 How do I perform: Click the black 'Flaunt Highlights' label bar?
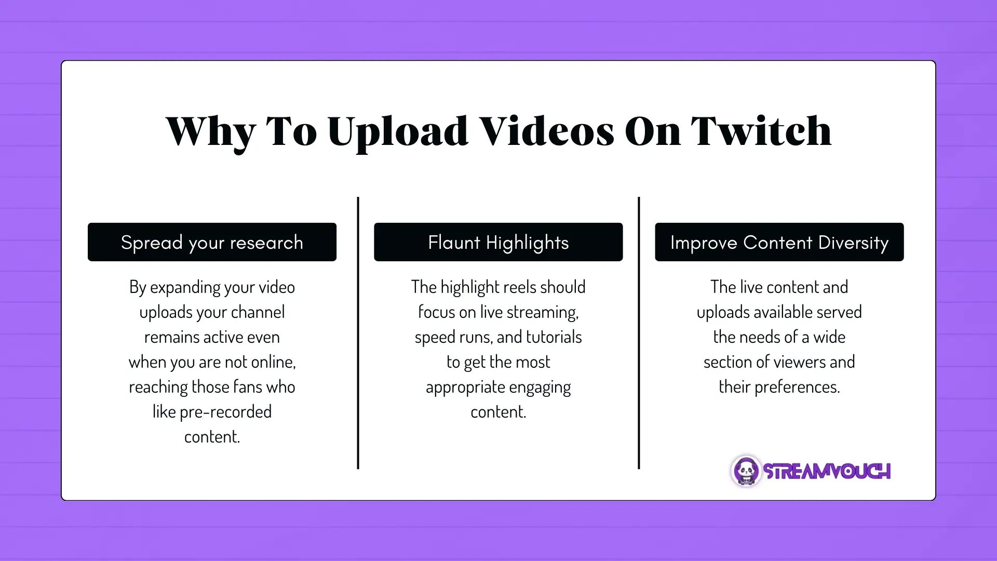coord(498,242)
